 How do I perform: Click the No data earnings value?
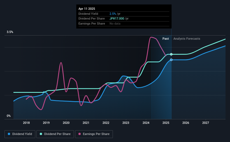pyautogui.click(x=115, y=23)
